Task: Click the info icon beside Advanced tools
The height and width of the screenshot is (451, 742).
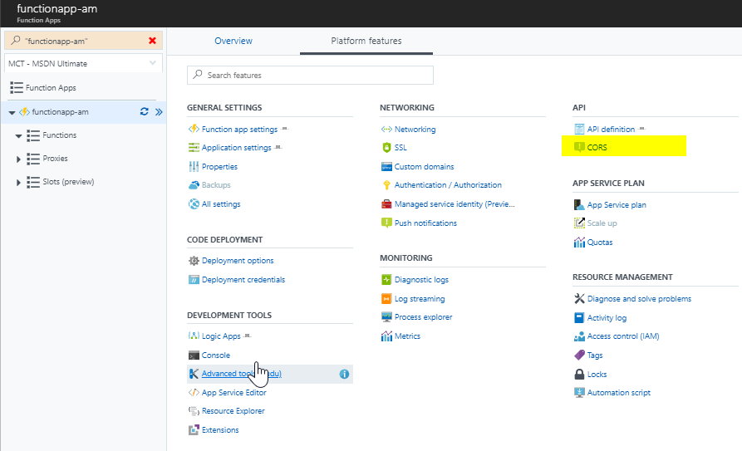Action: tap(344, 374)
